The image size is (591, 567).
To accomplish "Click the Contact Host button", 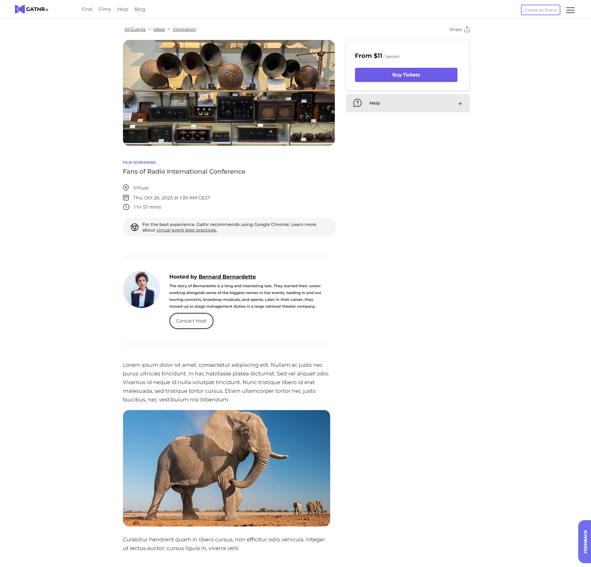I will click(x=191, y=321).
